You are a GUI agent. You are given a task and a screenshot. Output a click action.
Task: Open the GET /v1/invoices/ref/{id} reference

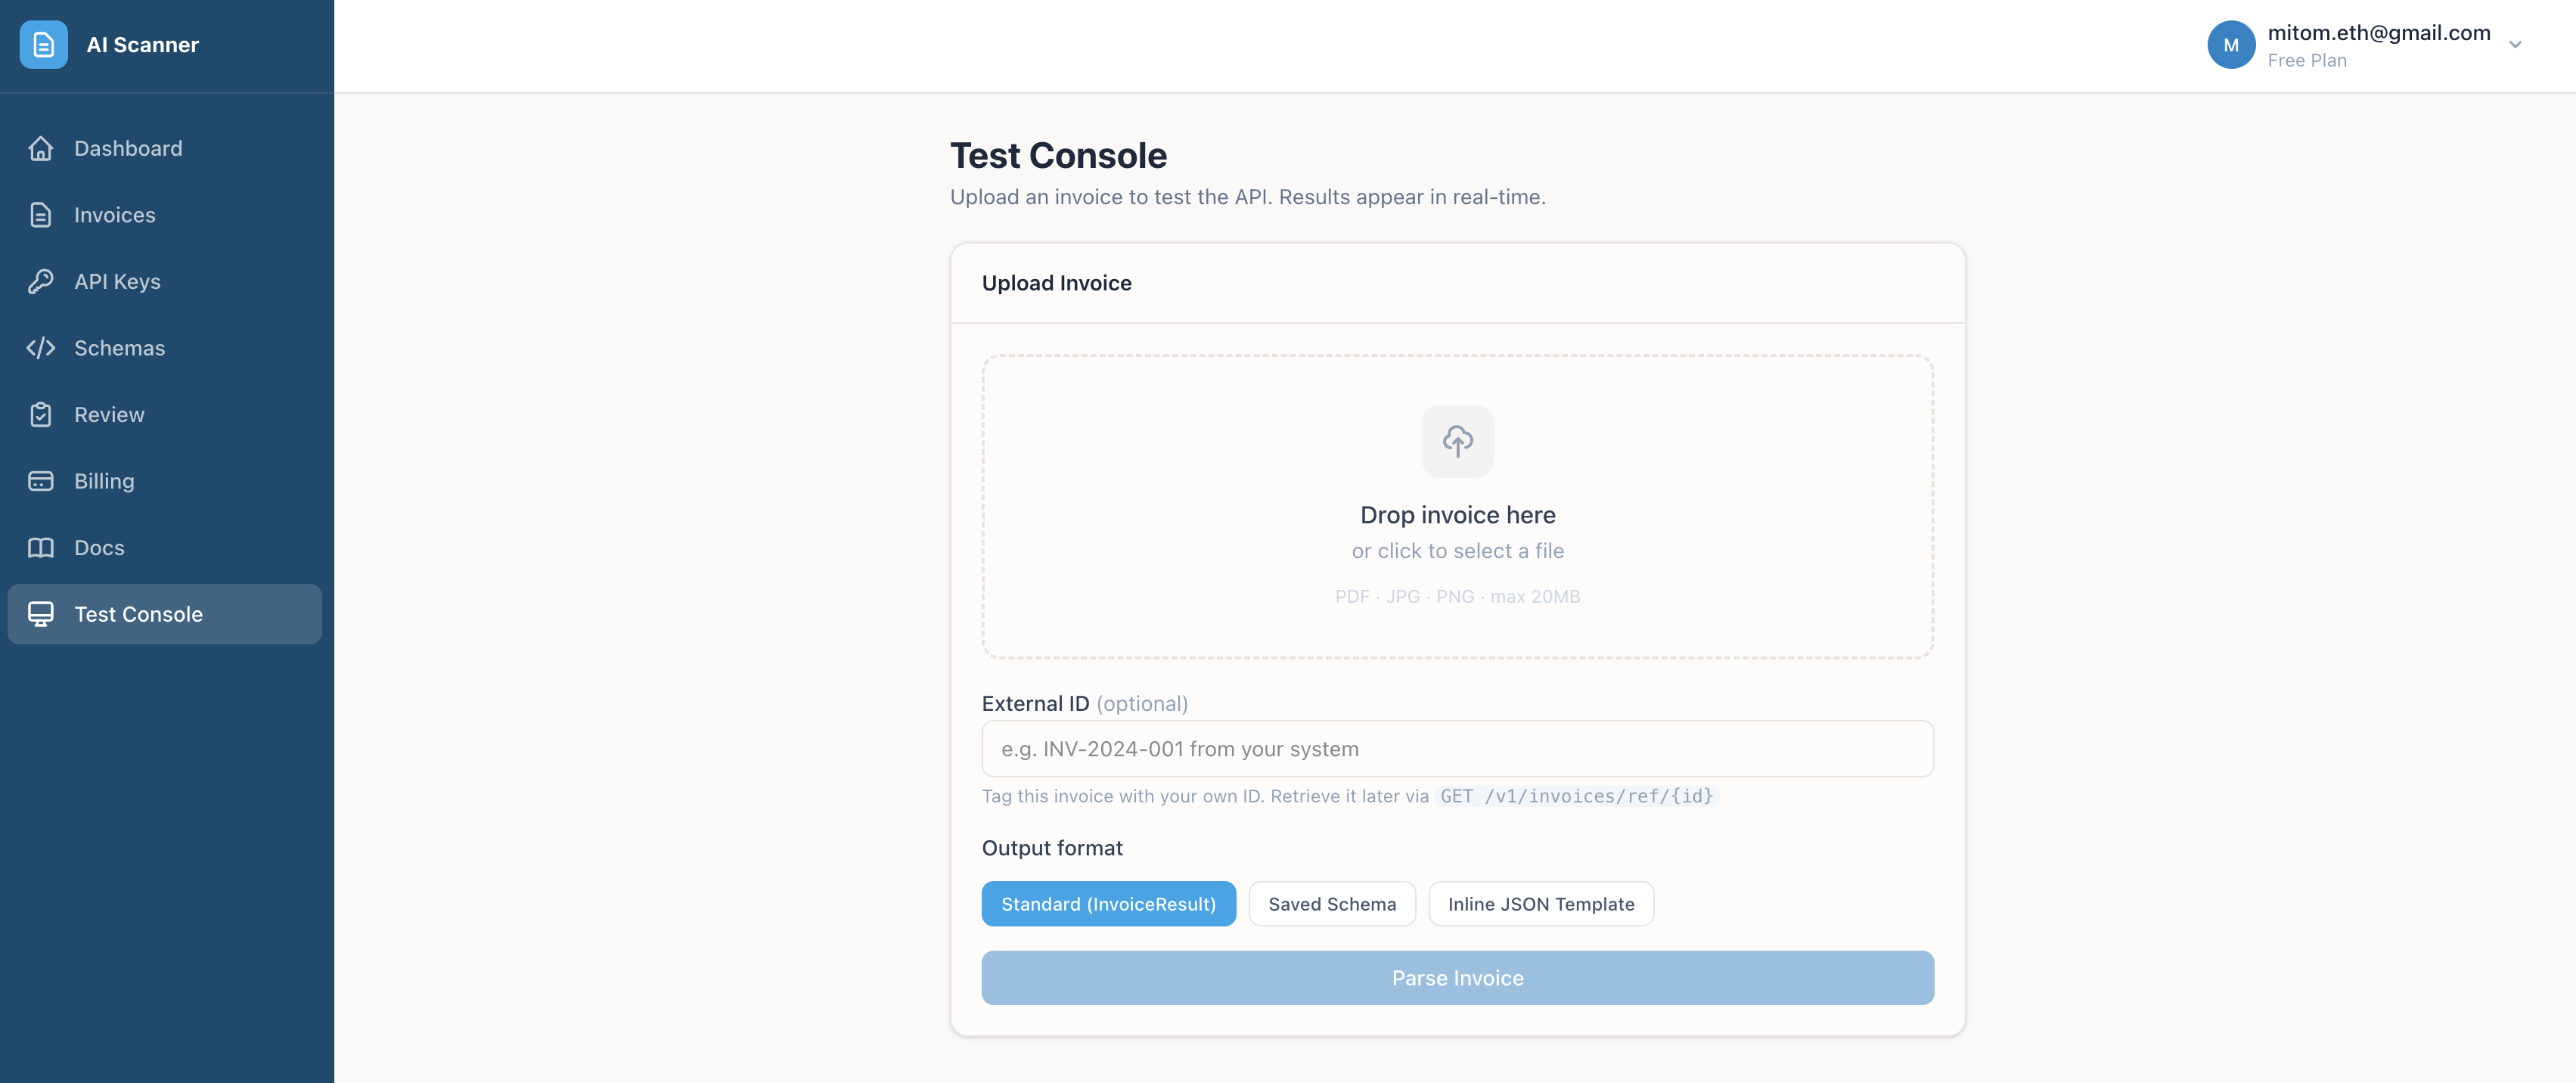1576,796
